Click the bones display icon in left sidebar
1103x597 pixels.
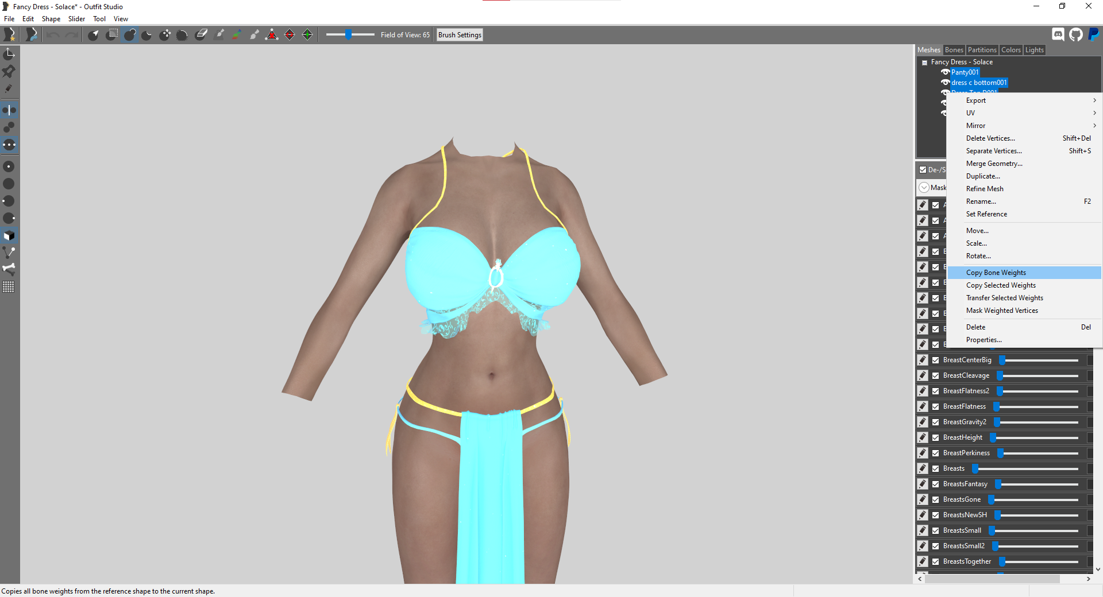pos(9,269)
